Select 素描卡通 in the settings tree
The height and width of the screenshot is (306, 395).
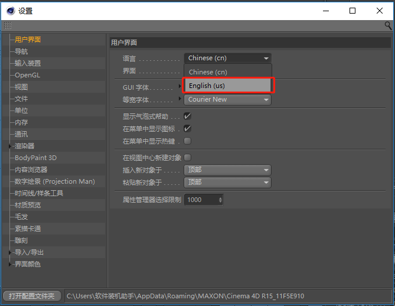28,229
